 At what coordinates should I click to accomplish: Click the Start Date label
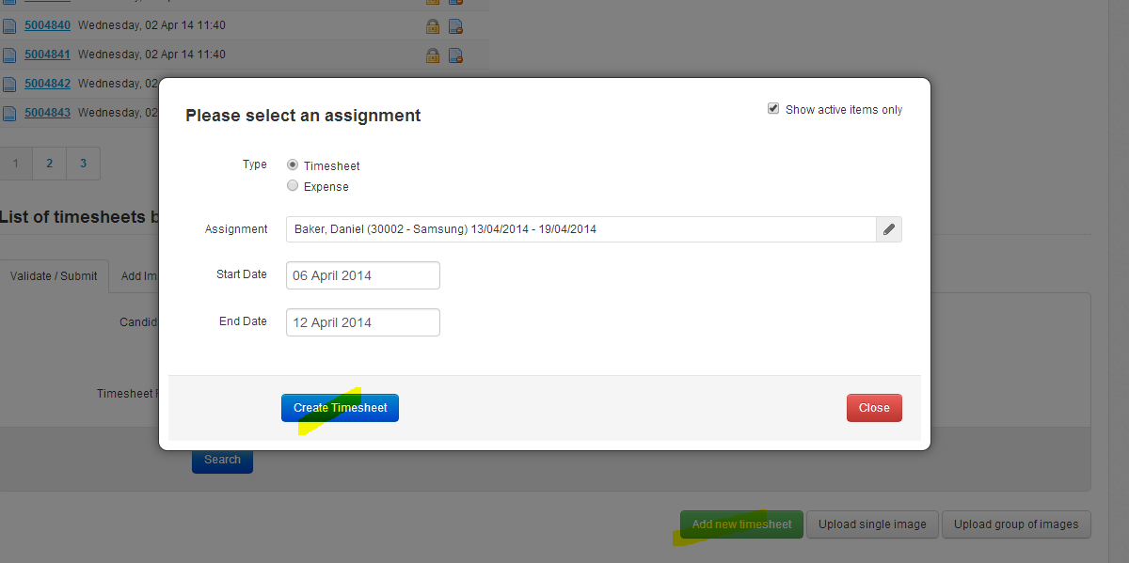pos(242,274)
